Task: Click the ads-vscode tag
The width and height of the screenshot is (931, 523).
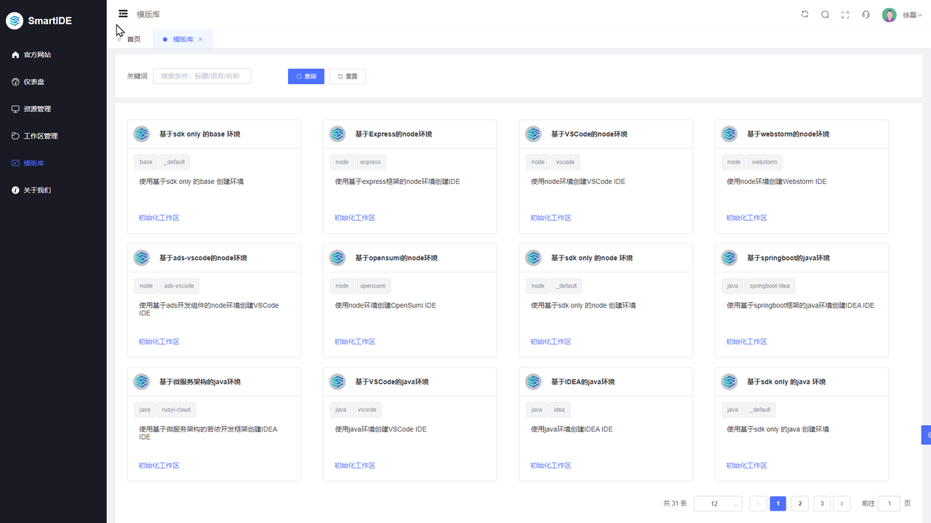Action: pyautogui.click(x=179, y=286)
